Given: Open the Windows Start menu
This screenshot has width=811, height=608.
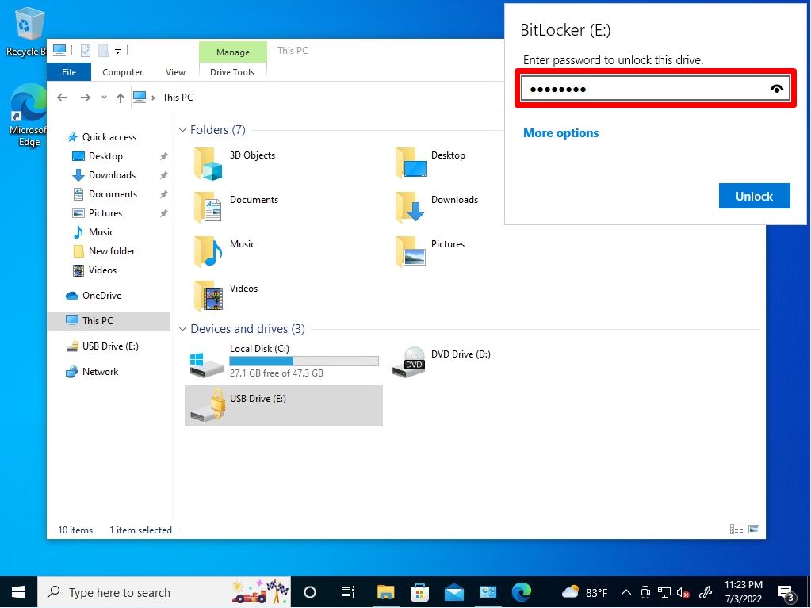Looking at the screenshot, I should 18,592.
